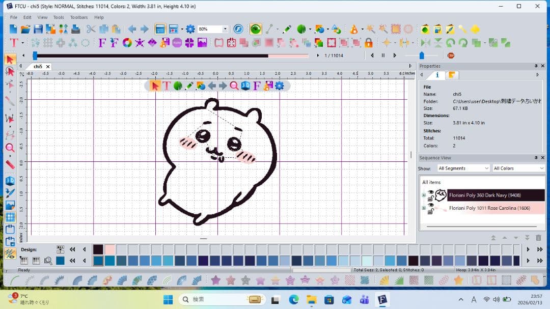
Task: Delete selected segment via the trash button
Action: 538,237
